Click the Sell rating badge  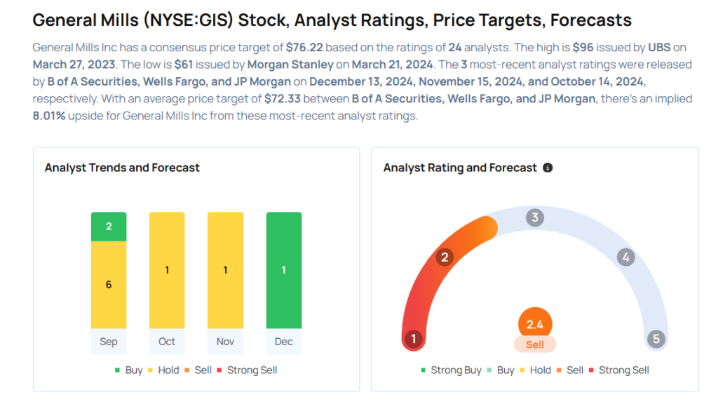pyautogui.click(x=535, y=344)
